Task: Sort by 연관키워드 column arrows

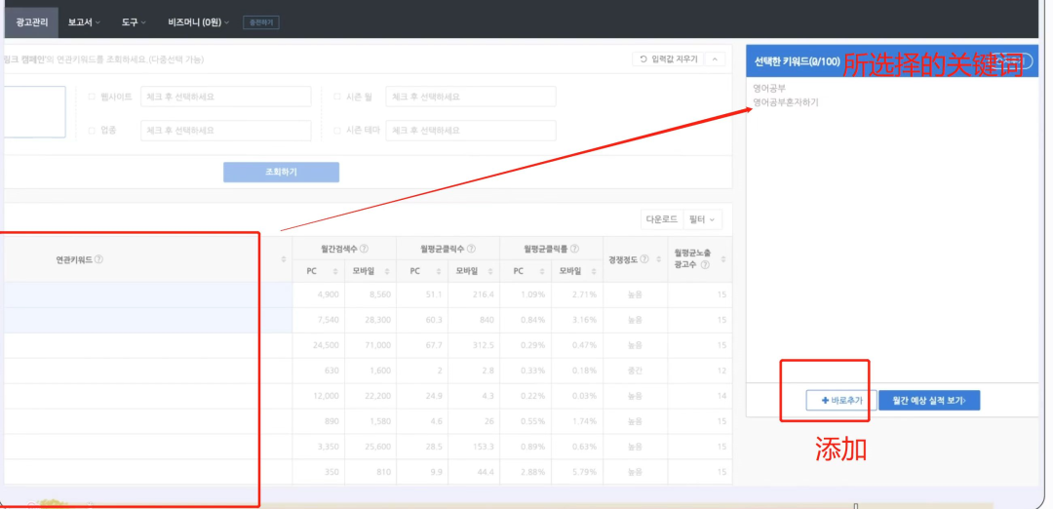Action: [x=284, y=259]
